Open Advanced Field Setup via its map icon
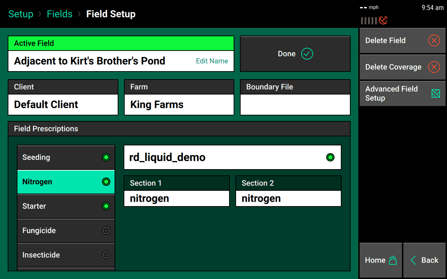The height and width of the screenshot is (279, 447). [435, 93]
